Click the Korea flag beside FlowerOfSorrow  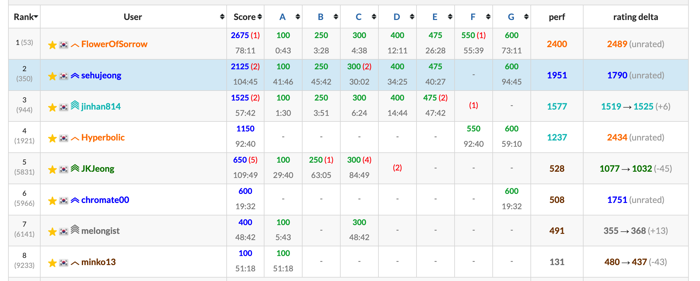pyautogui.click(x=64, y=45)
